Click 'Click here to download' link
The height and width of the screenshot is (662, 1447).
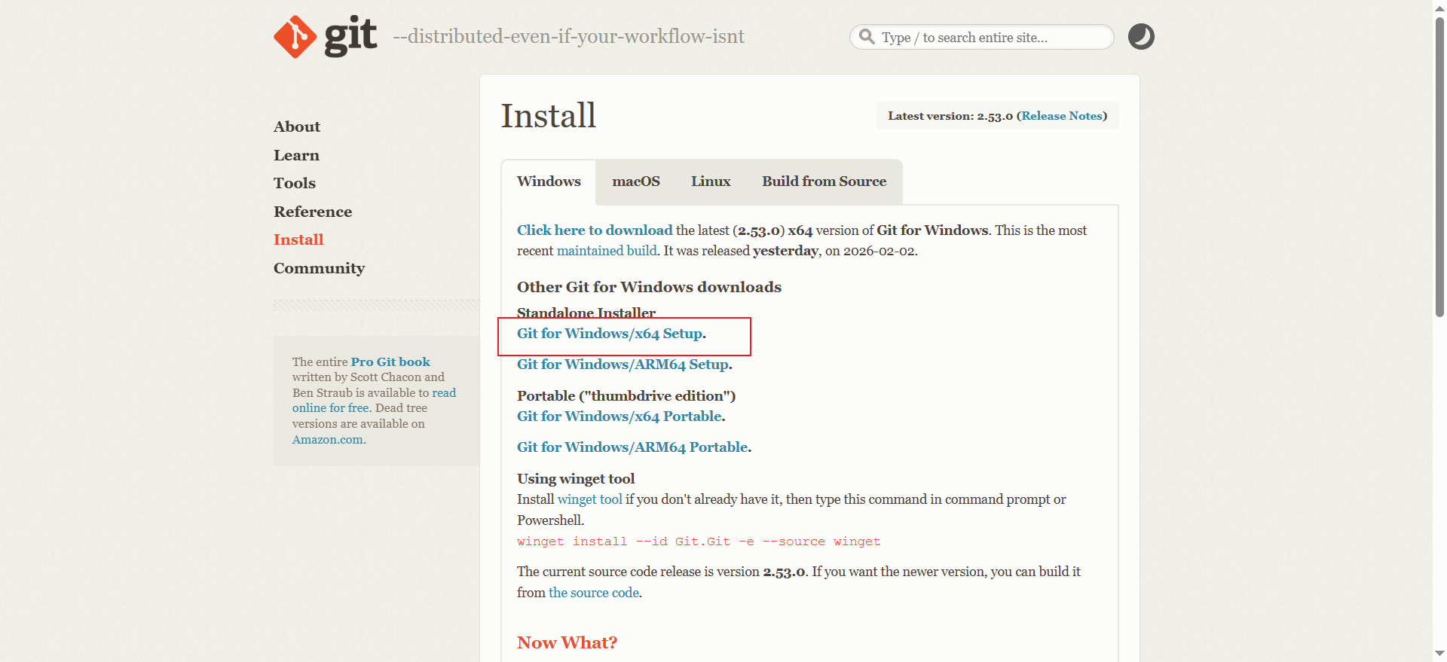click(x=595, y=230)
